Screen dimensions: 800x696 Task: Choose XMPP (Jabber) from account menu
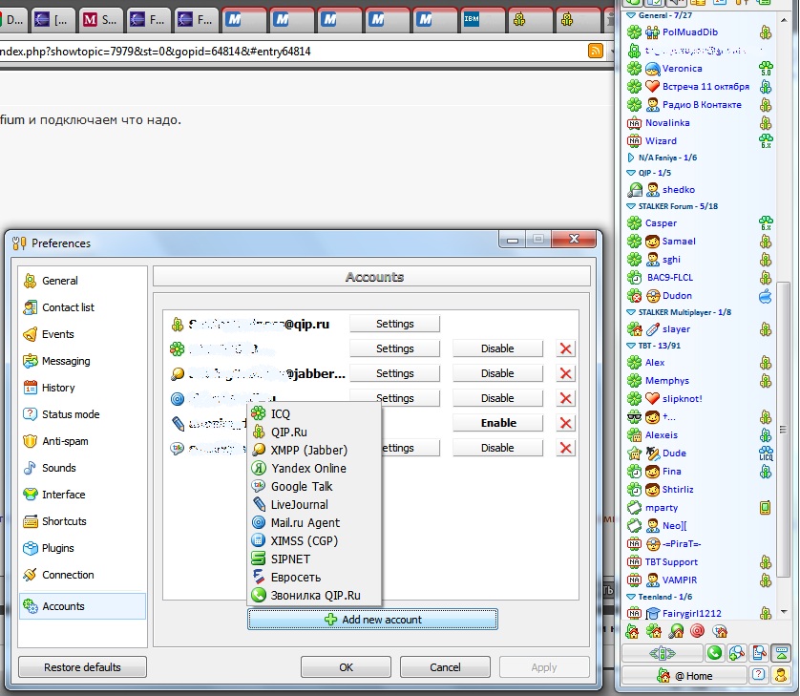308,450
